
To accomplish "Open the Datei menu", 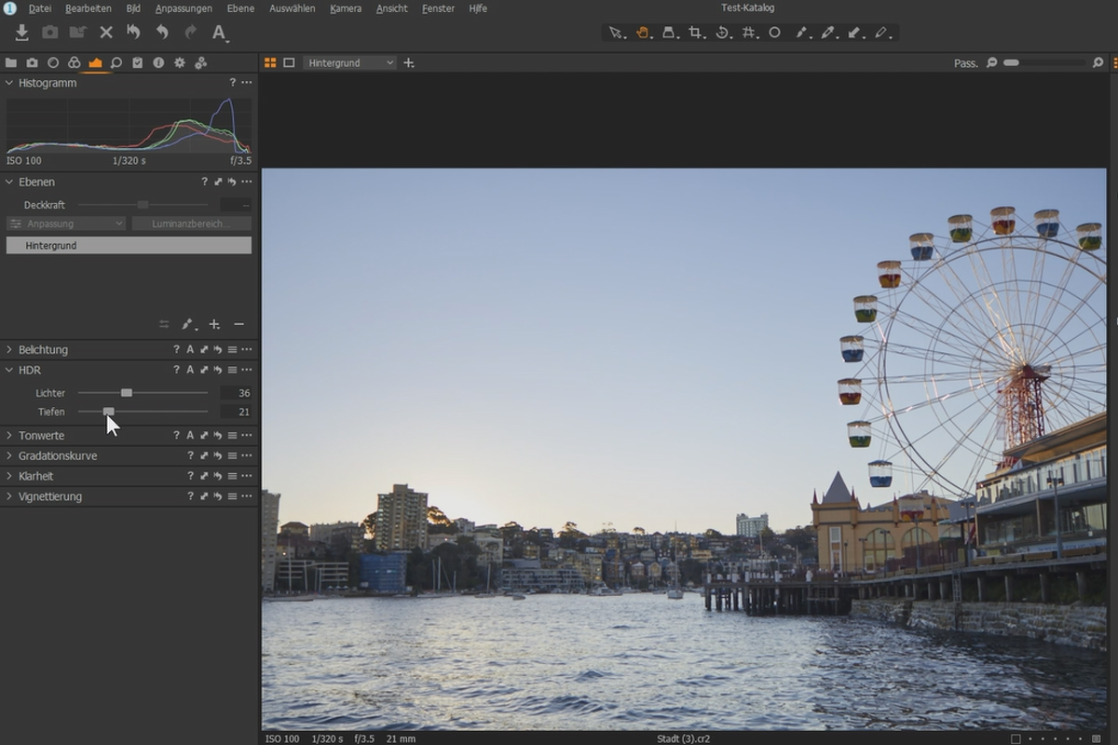I will click(40, 8).
